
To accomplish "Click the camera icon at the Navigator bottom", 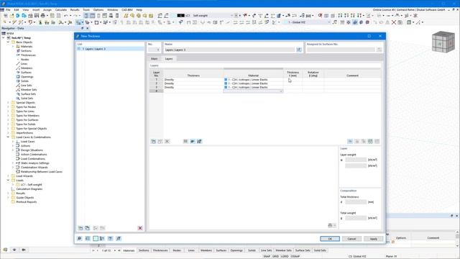I will click(24, 250).
